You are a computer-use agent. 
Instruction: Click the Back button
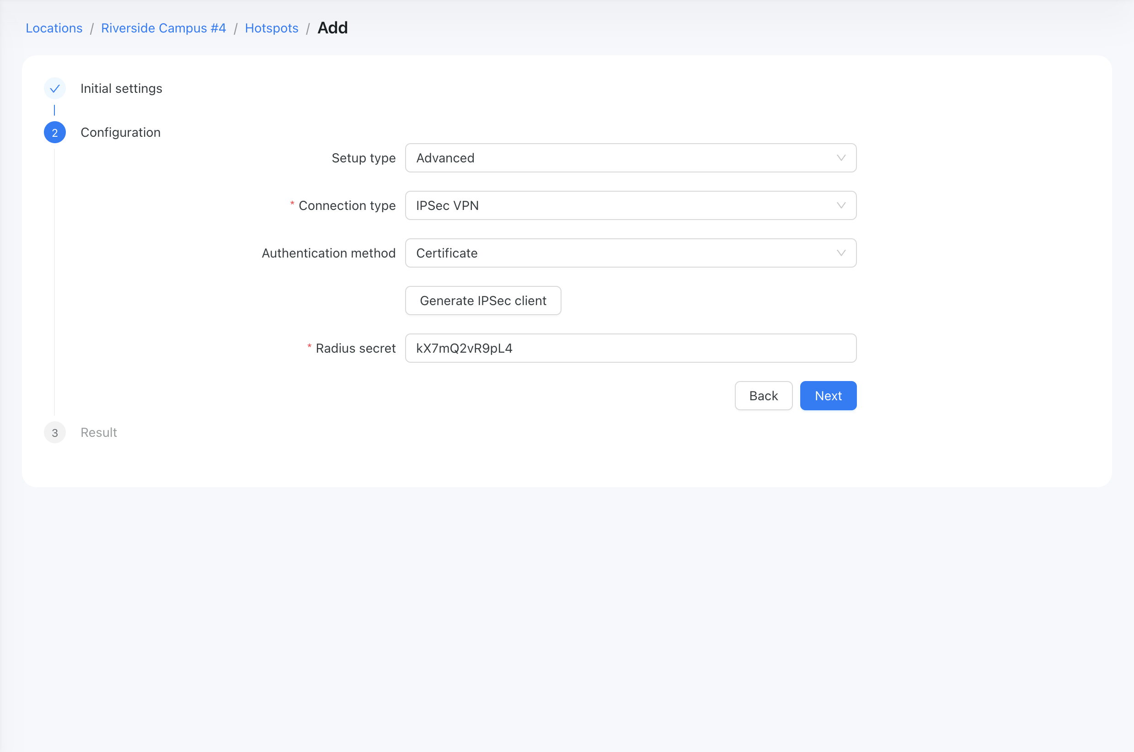pos(763,396)
